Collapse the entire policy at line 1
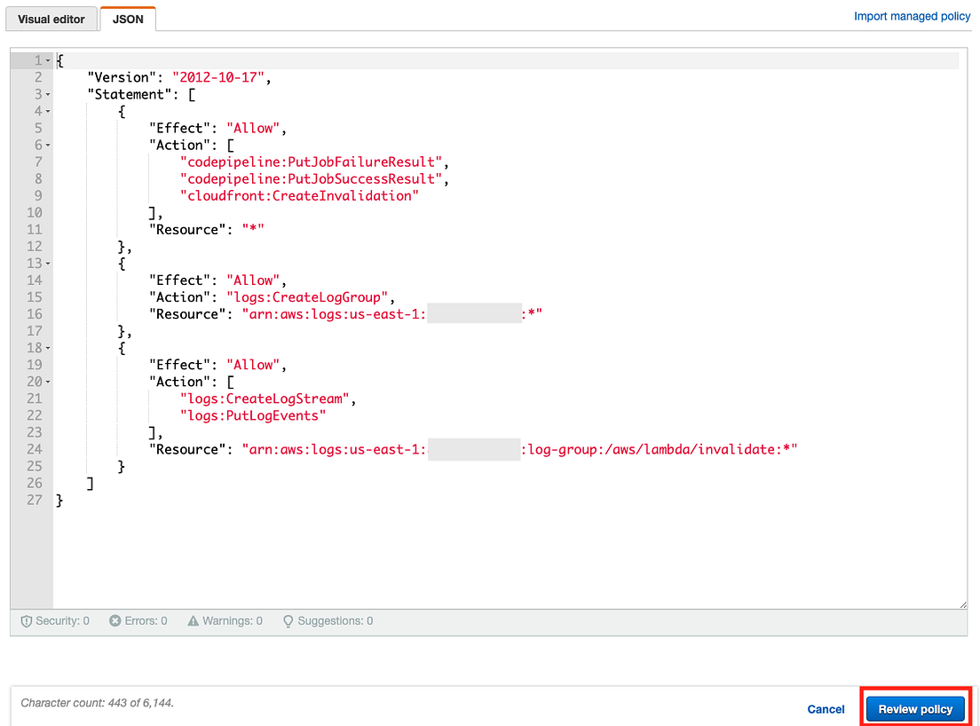Viewport: 980px width, 726px height. [46, 59]
